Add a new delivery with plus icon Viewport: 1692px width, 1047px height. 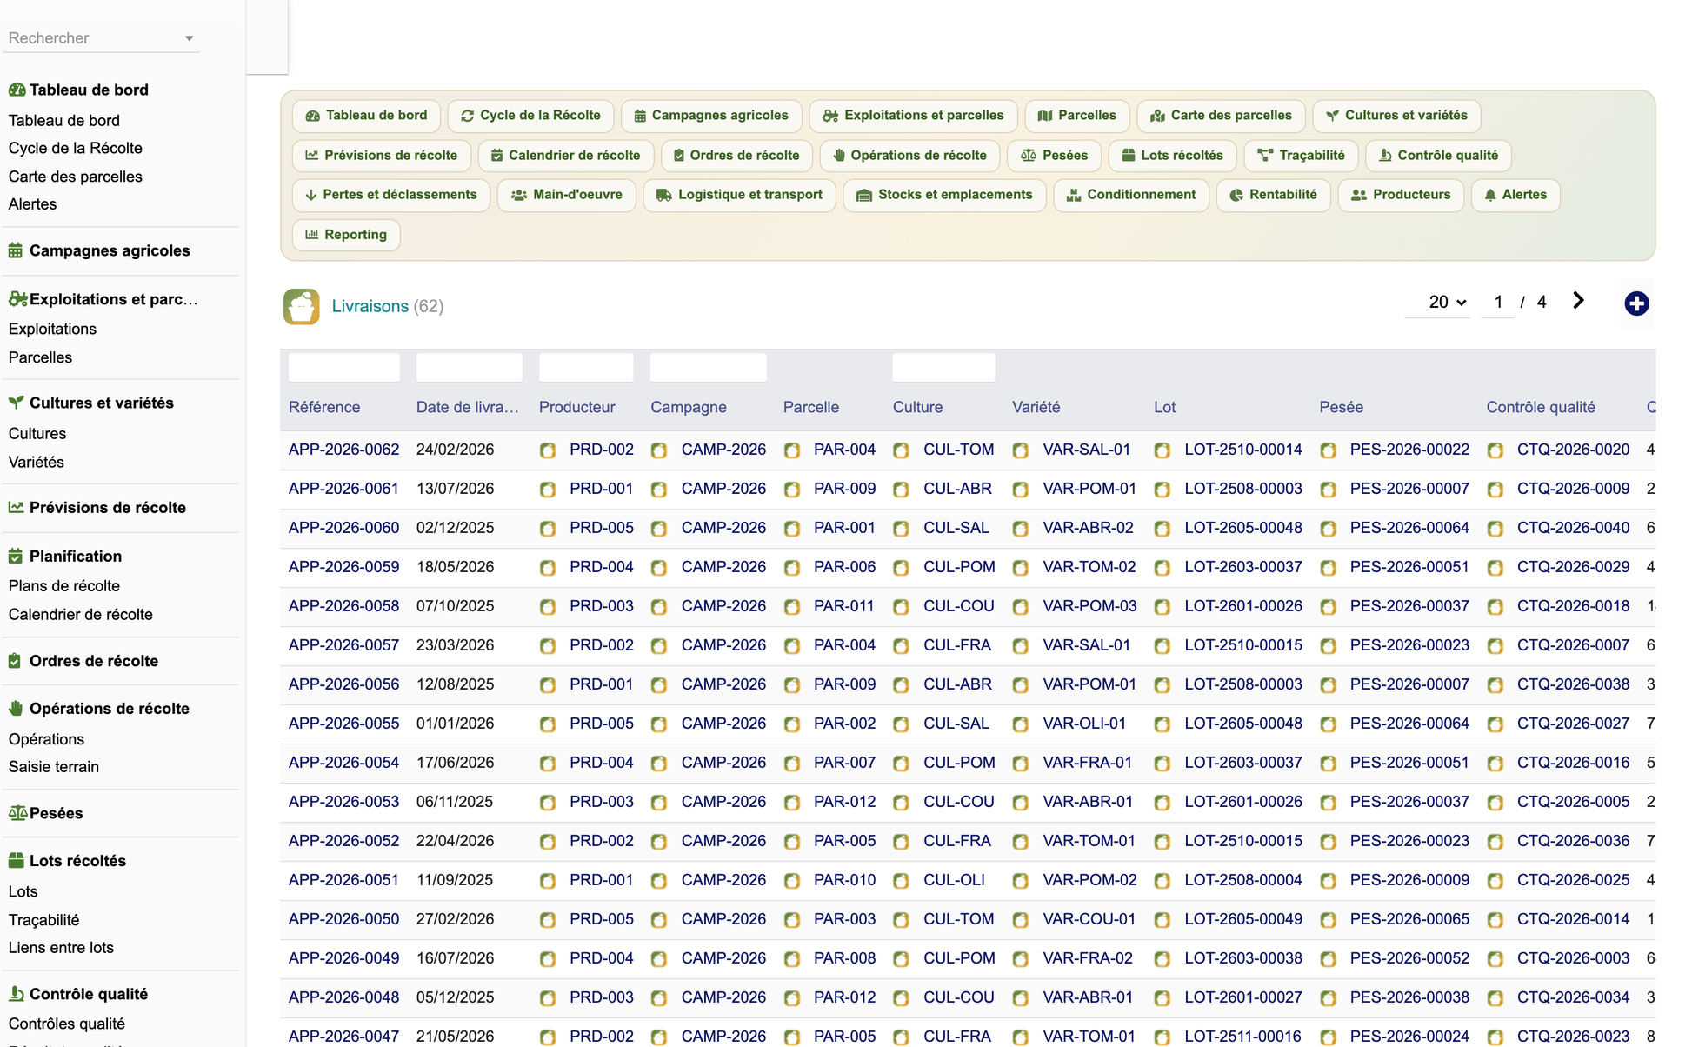(x=1636, y=303)
